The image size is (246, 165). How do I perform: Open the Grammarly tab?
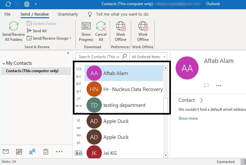[68, 14]
